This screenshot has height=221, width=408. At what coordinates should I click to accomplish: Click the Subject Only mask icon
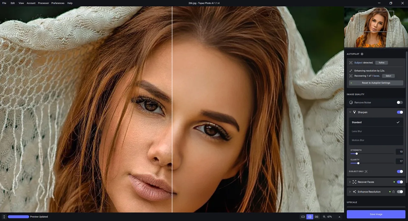(x=366, y=172)
